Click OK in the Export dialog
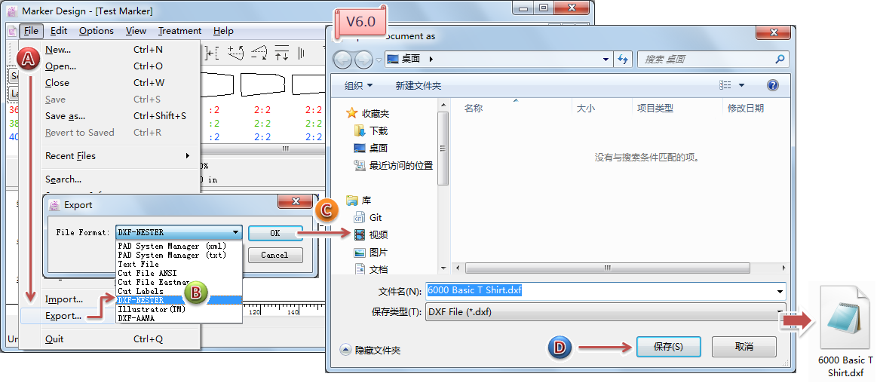Image resolution: width=880 pixels, height=386 pixels. 275,233
